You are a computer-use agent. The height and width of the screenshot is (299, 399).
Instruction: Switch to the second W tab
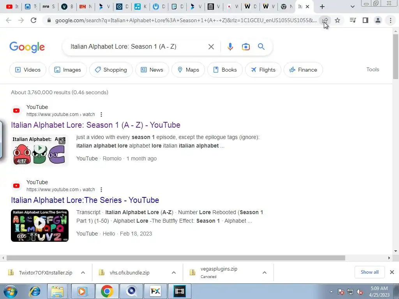tap(269, 7)
